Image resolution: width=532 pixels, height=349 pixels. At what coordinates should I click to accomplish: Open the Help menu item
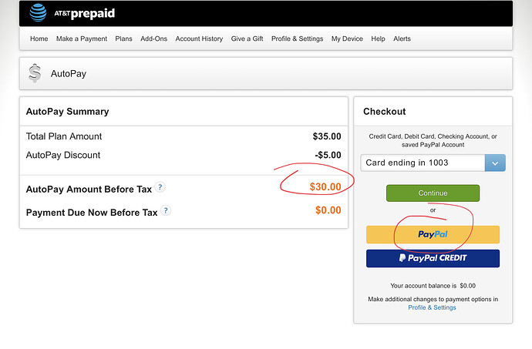[x=378, y=39]
